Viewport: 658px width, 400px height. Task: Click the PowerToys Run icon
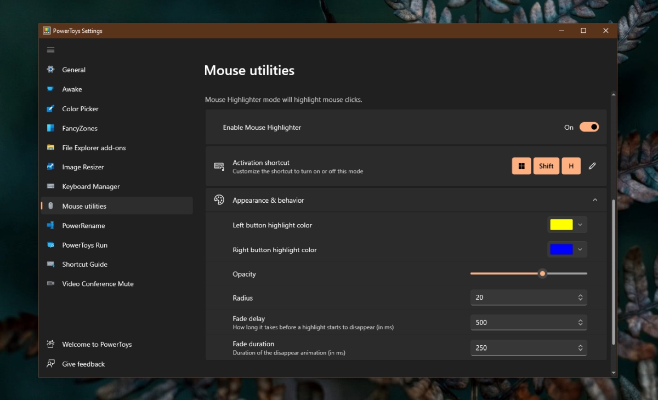tap(50, 245)
